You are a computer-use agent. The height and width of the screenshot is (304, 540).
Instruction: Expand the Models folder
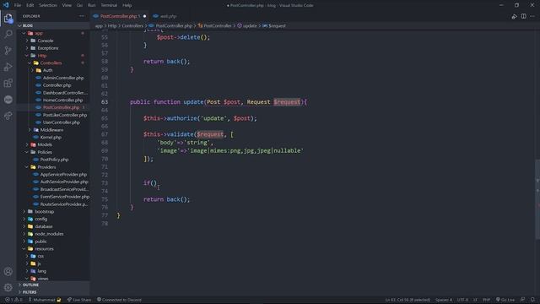(x=53, y=144)
